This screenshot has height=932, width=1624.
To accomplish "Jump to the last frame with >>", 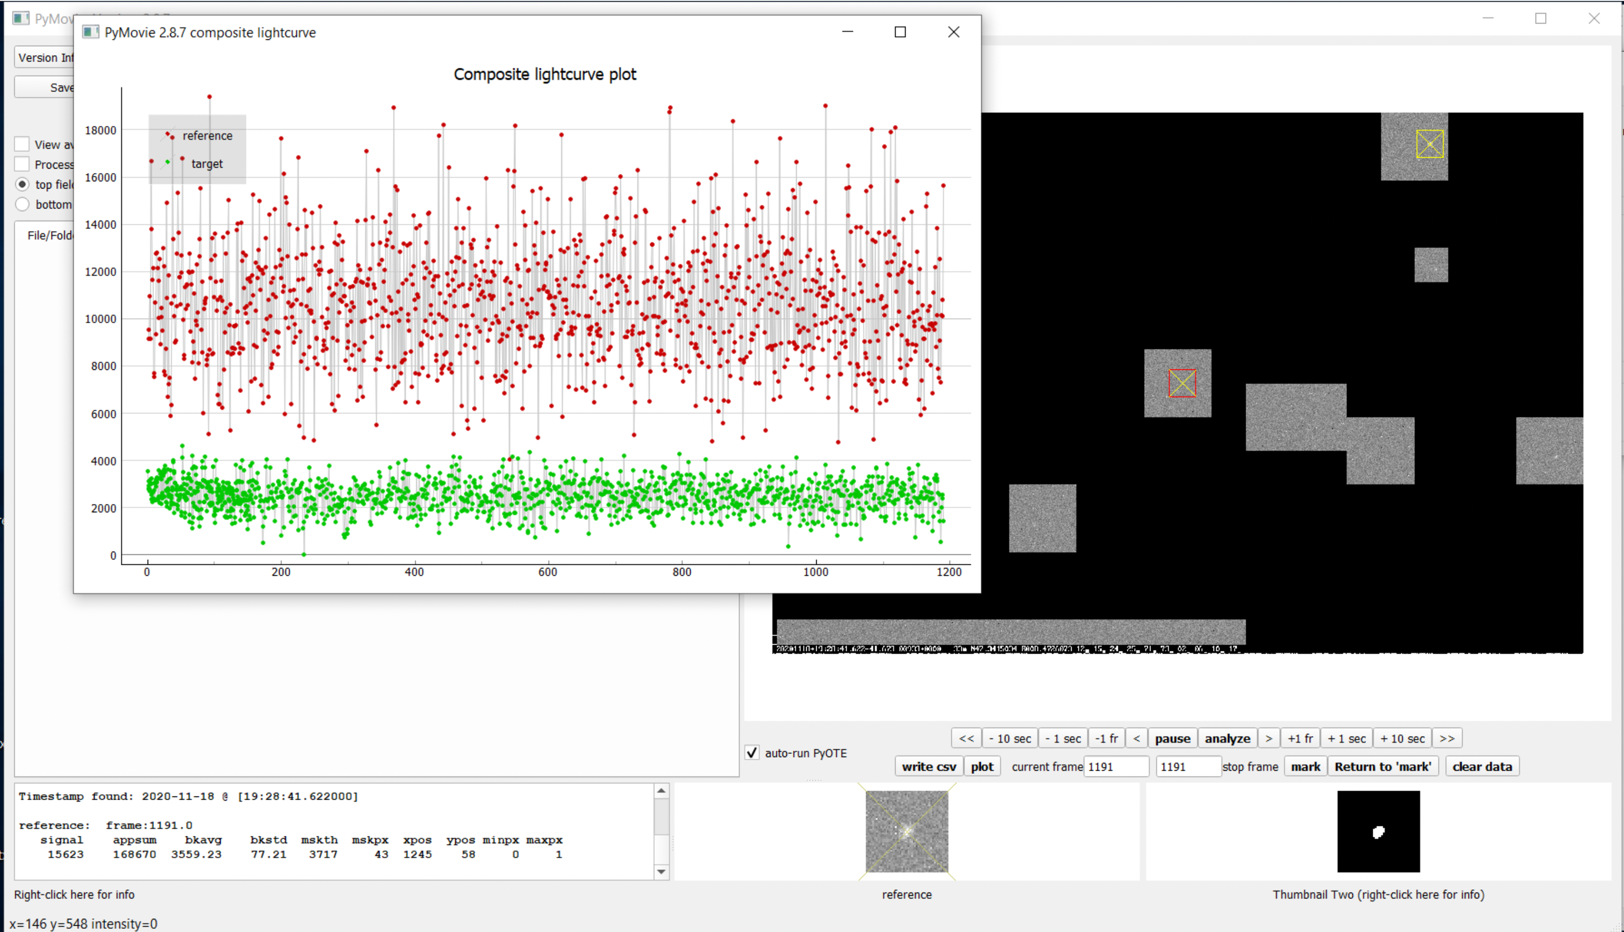I will (1446, 738).
